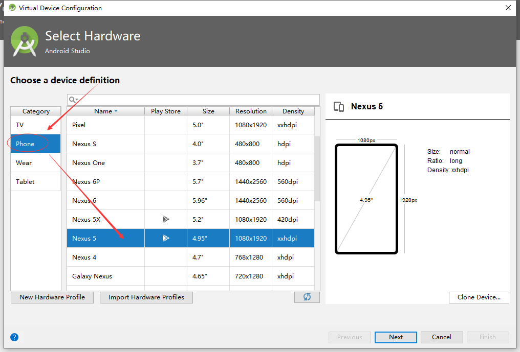Click Play Store icon in Nexus 5 row
This screenshot has height=352, width=520.
click(166, 238)
